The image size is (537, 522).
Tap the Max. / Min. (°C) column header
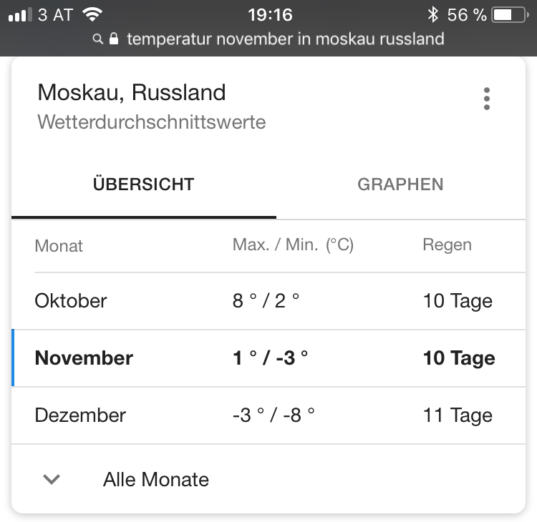(293, 245)
